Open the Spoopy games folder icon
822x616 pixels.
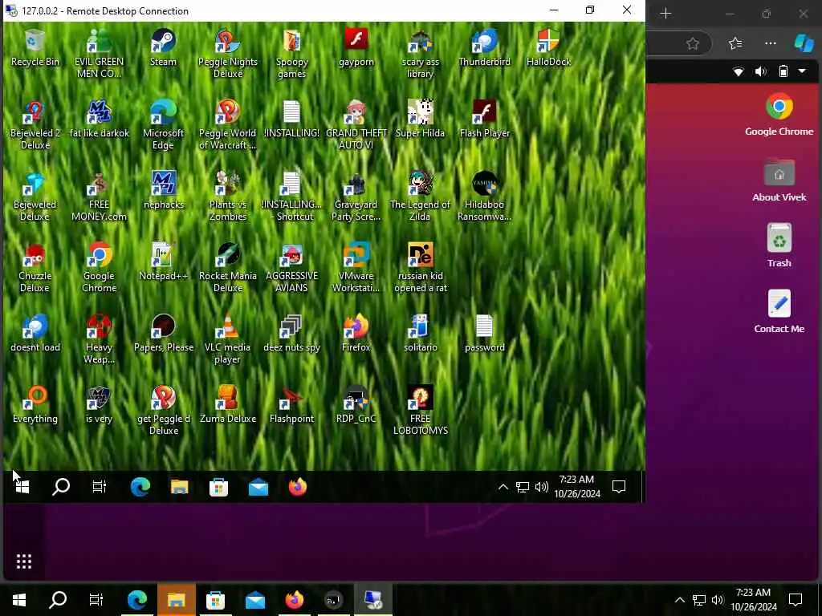point(291,54)
